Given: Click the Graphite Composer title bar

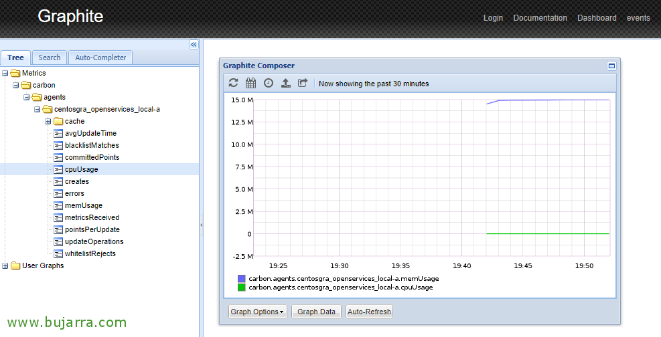Looking at the screenshot, I should pyautogui.click(x=419, y=66).
